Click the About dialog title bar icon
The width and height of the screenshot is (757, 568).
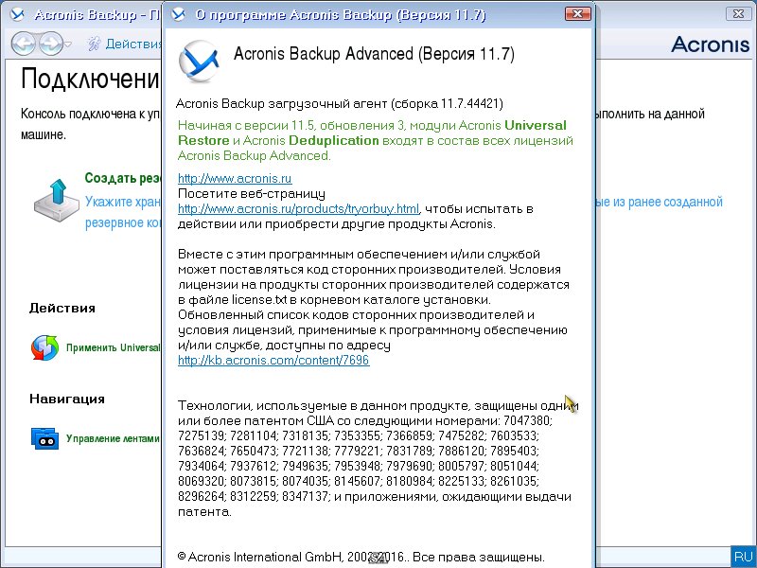(180, 15)
